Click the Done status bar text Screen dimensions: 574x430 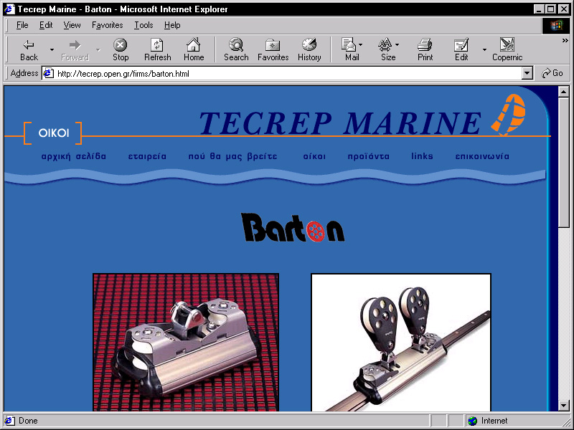pyautogui.click(x=28, y=421)
